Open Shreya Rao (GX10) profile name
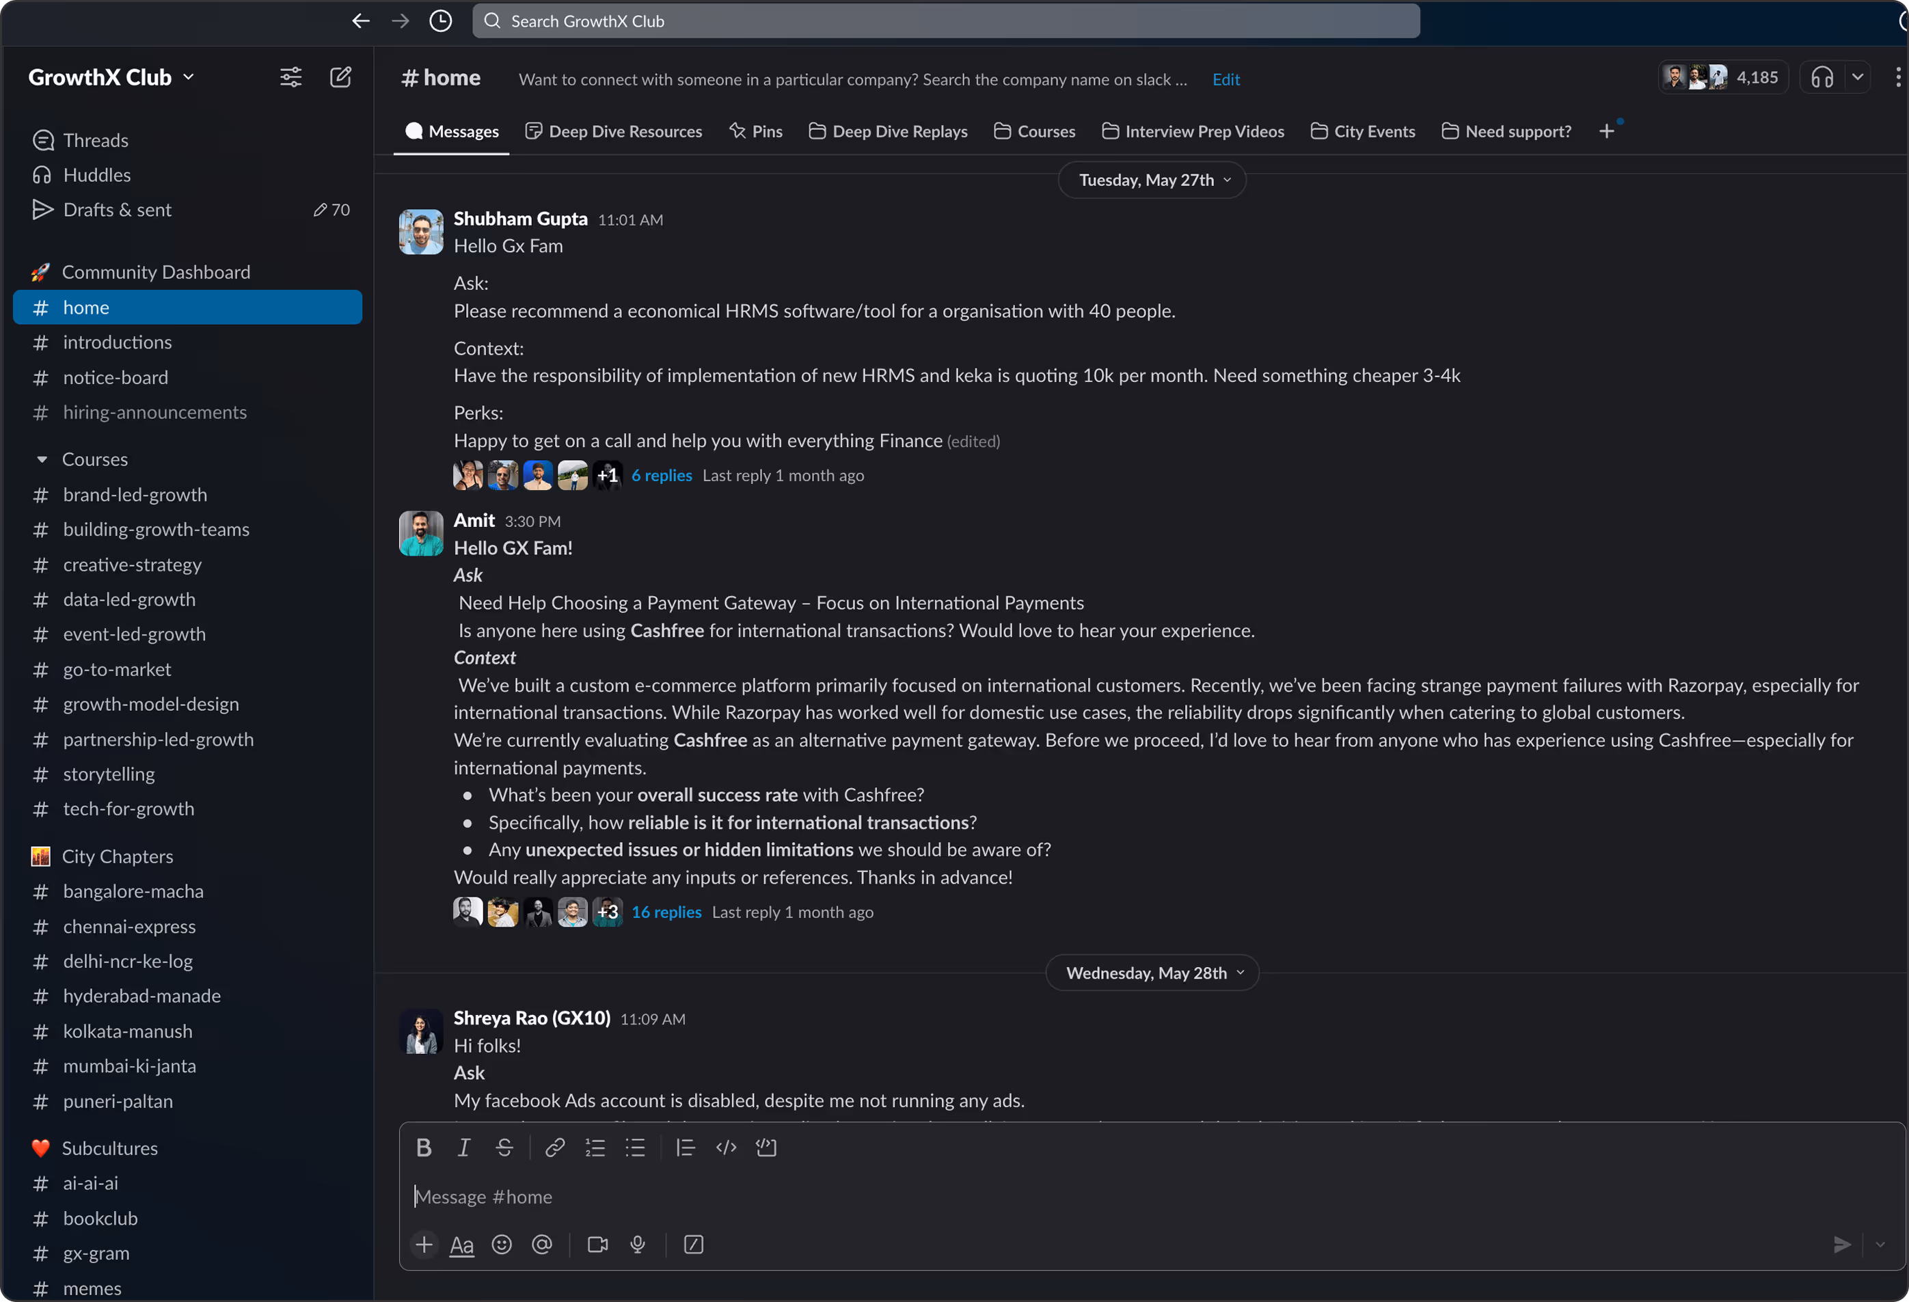The image size is (1909, 1302). [532, 1018]
